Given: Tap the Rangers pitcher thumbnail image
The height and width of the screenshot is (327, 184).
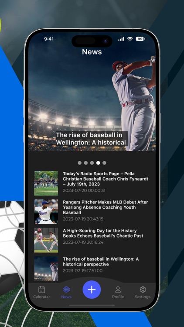Looking at the screenshot, I should coord(46,211).
